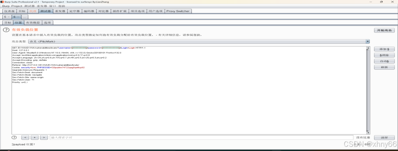Go to previous search match
Viewport: 398px width, 151px height.
[x=25, y=137]
